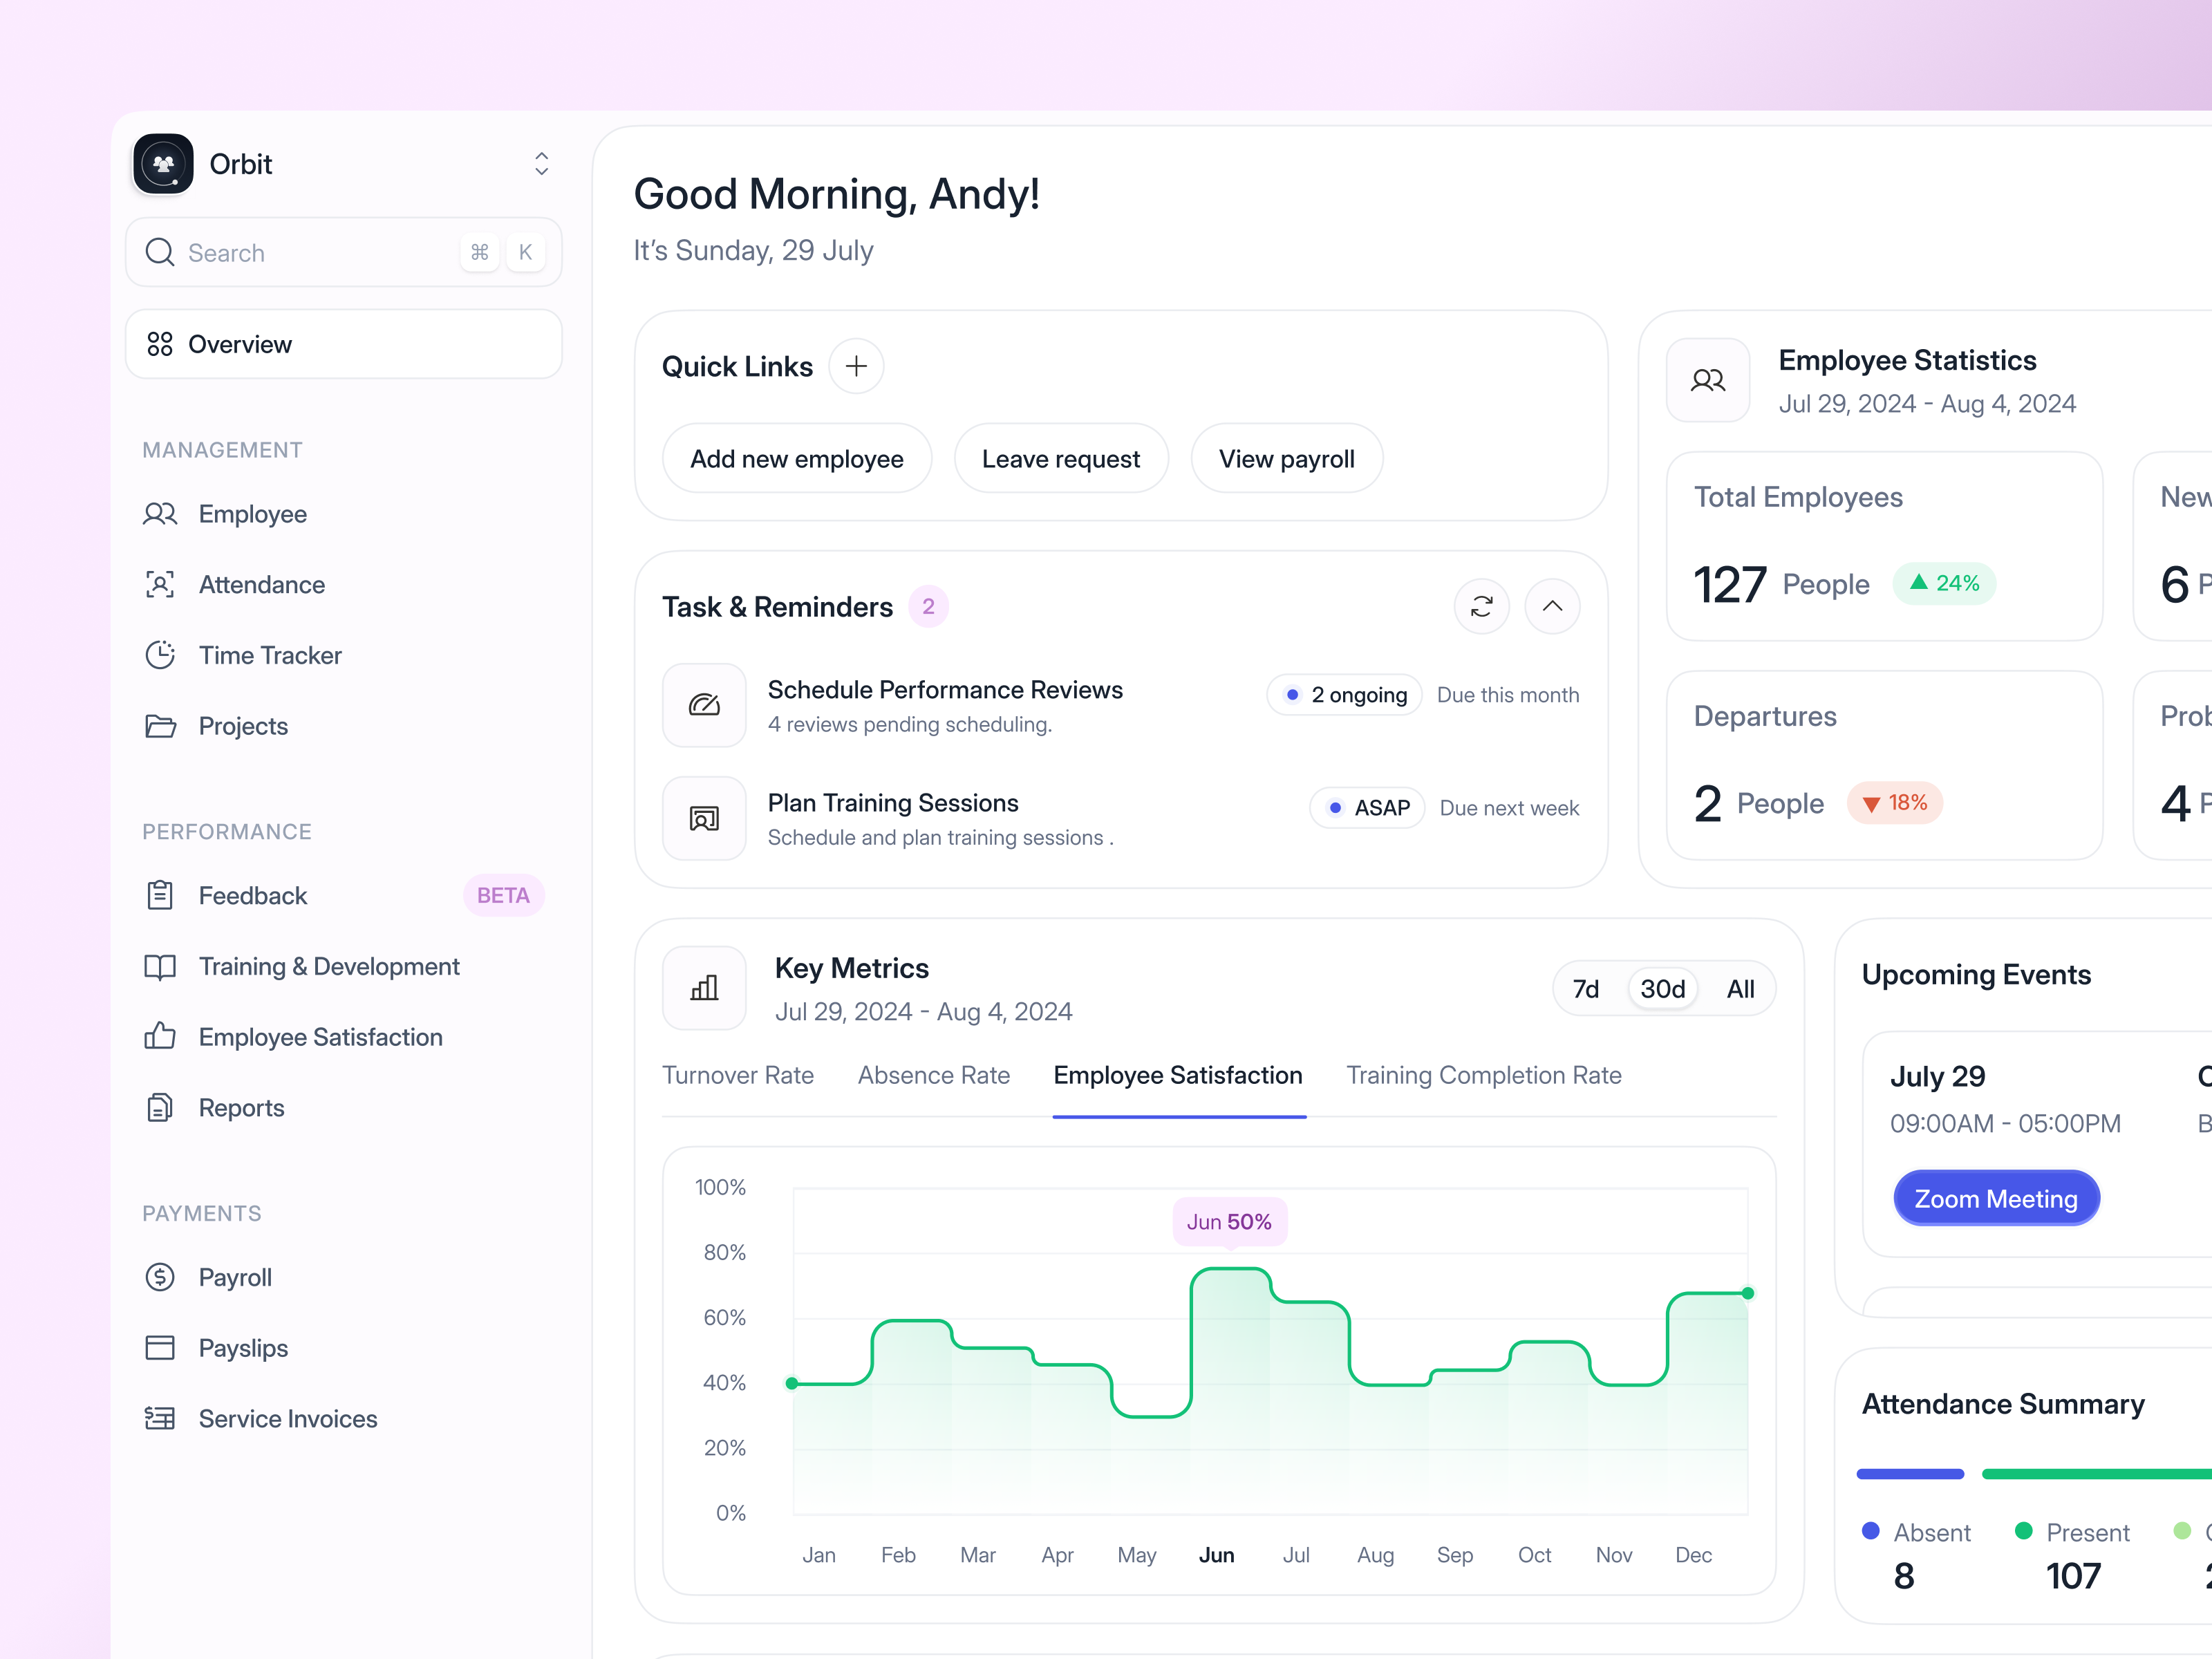Open Training & Development book icon
The height and width of the screenshot is (1659, 2212).
pyautogui.click(x=160, y=966)
